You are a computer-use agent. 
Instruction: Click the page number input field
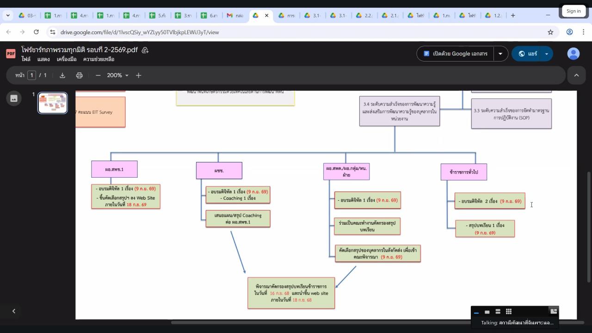(31, 75)
